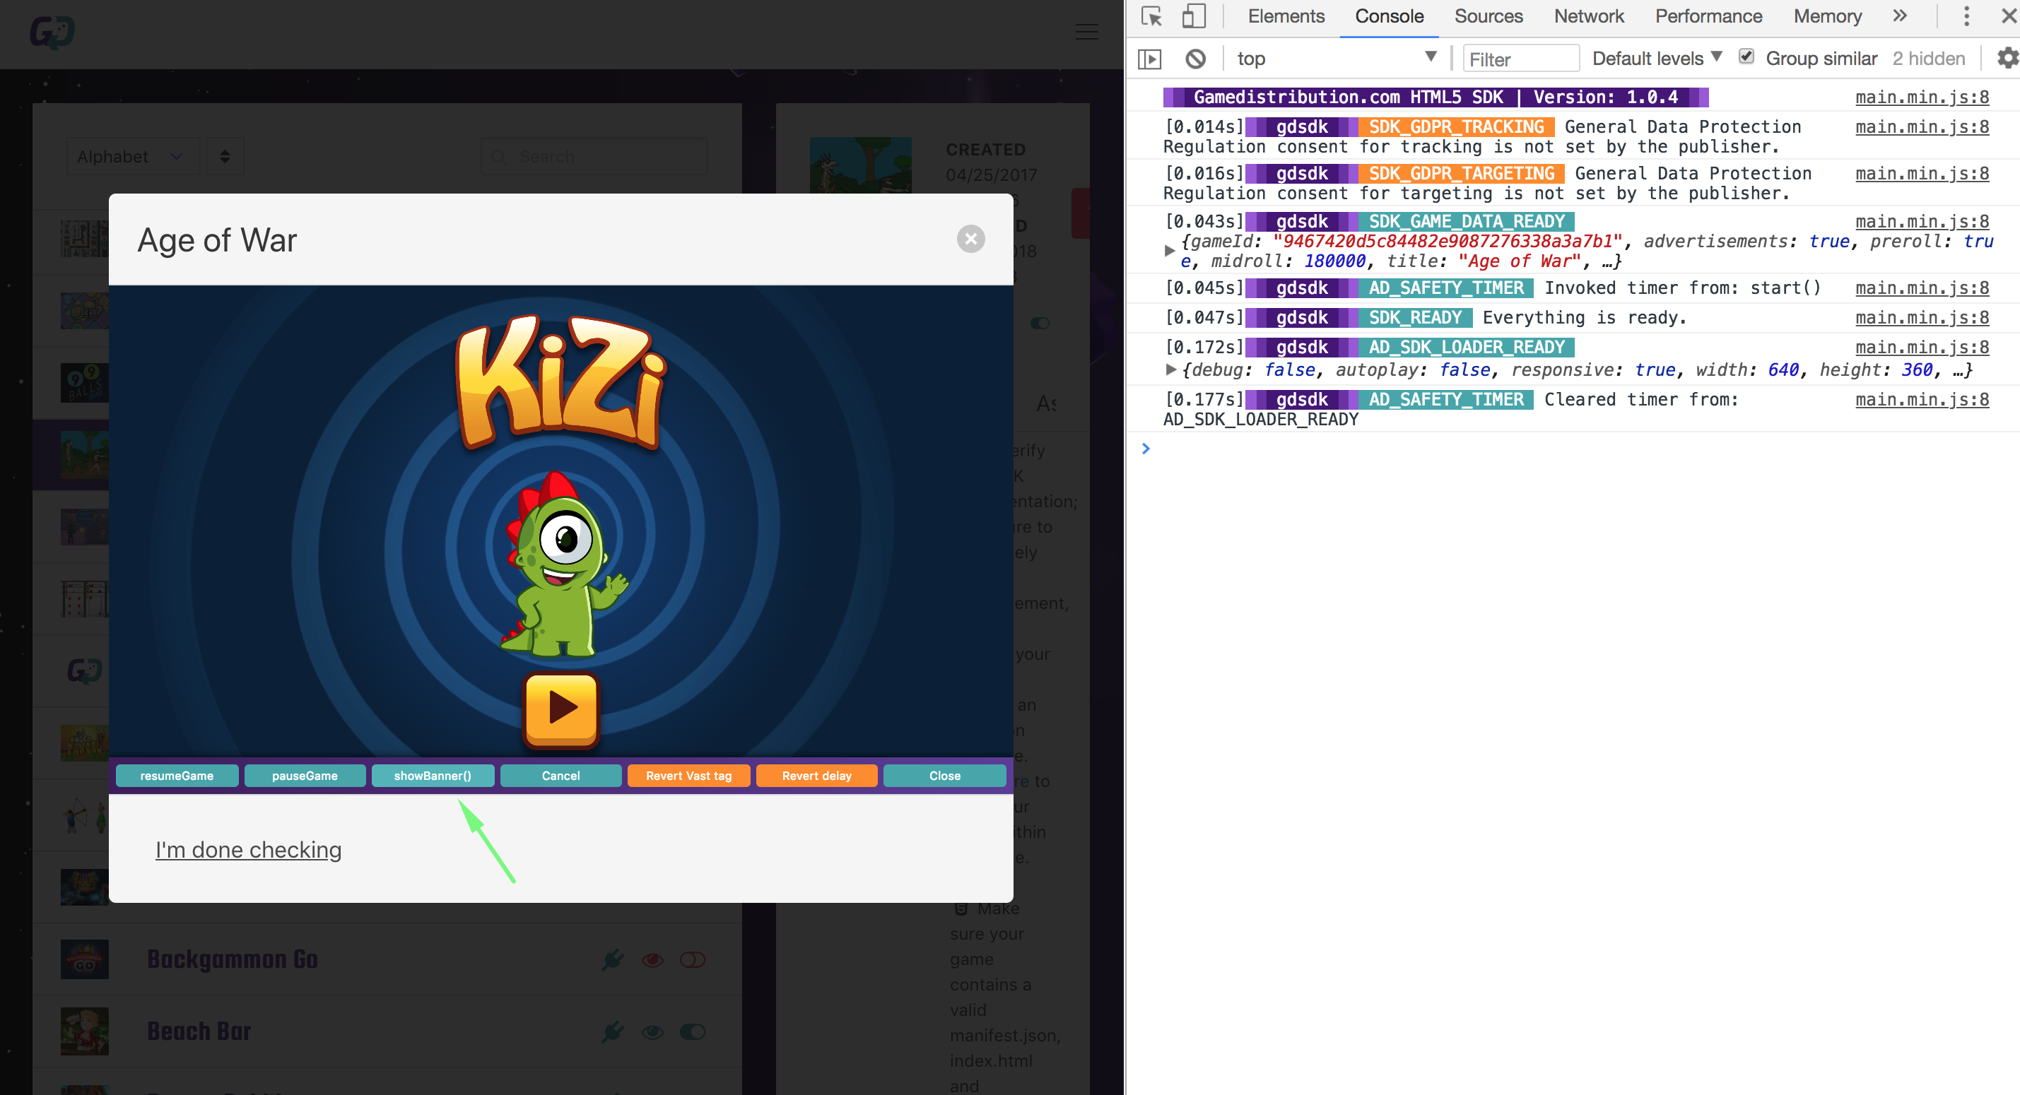Focus the console Filter input field
2020x1095 pixels.
1520,59
